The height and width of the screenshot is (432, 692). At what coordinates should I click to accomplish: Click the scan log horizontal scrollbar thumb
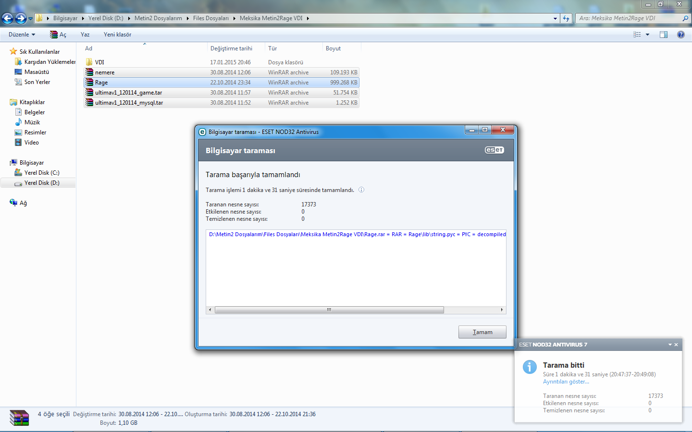329,310
